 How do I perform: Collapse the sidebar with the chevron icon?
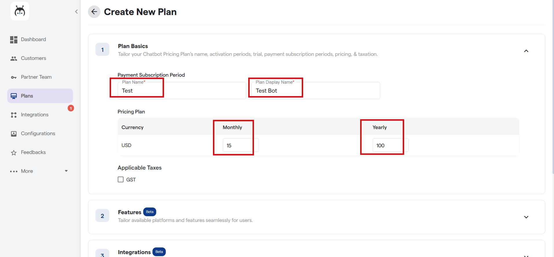pyautogui.click(x=76, y=12)
